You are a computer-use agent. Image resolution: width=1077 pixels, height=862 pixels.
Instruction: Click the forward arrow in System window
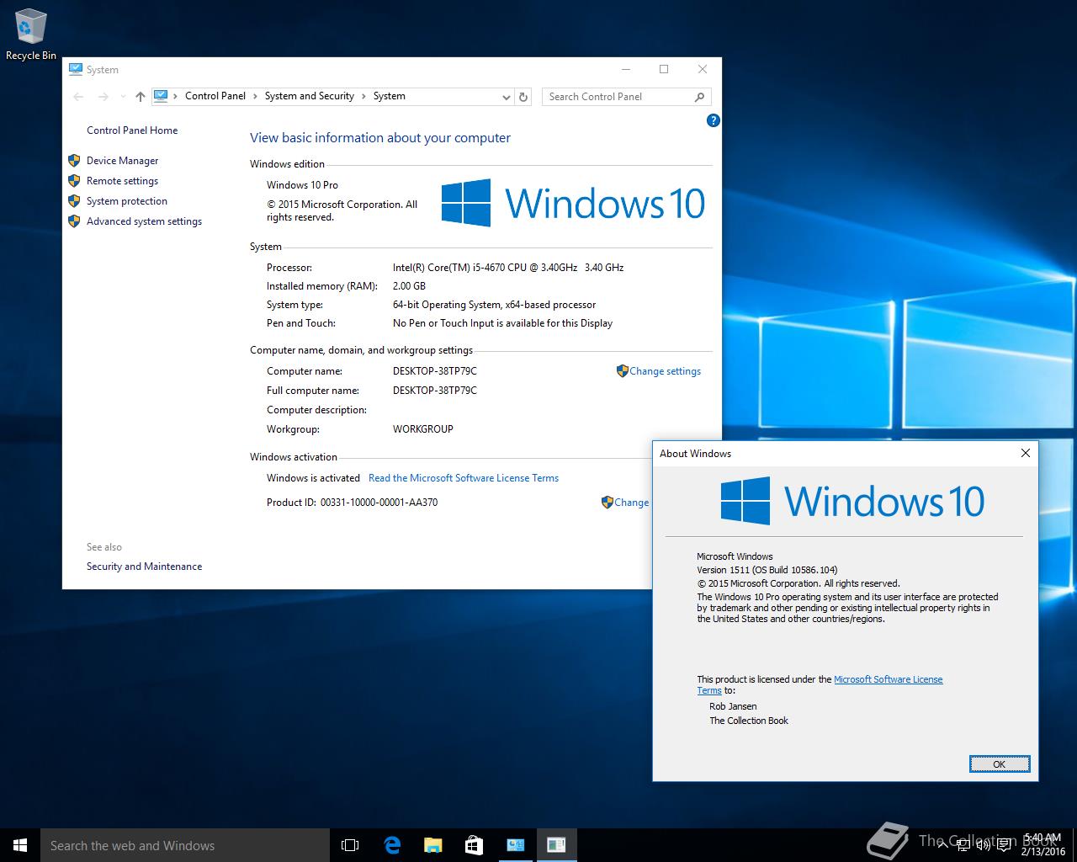pyautogui.click(x=103, y=97)
